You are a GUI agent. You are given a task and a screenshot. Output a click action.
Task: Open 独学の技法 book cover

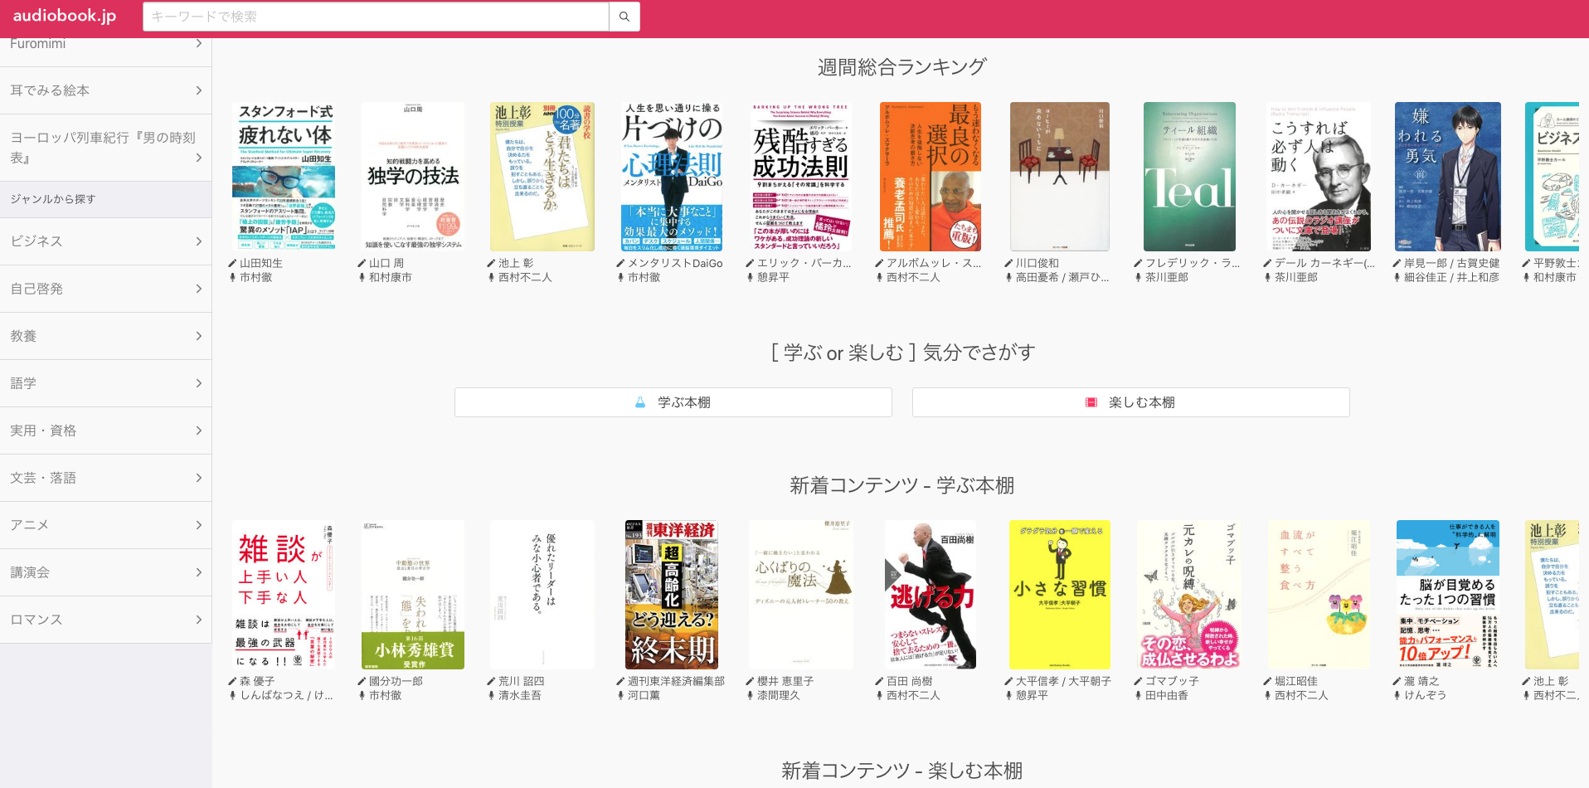[413, 177]
